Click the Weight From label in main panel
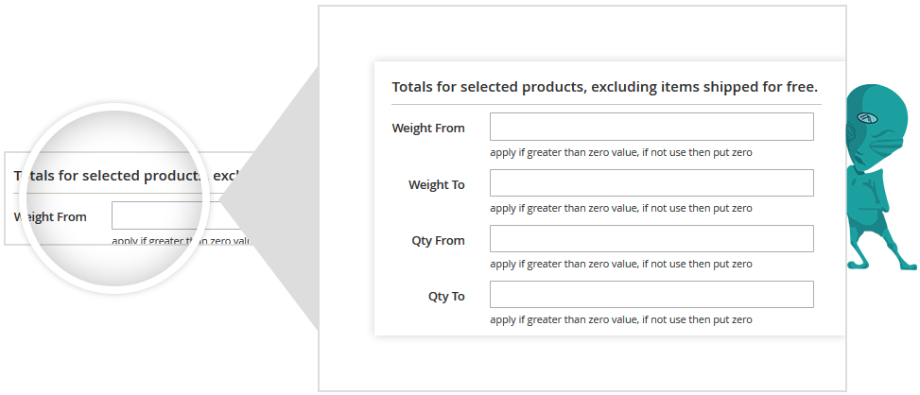This screenshot has height=395, width=920. pyautogui.click(x=428, y=128)
